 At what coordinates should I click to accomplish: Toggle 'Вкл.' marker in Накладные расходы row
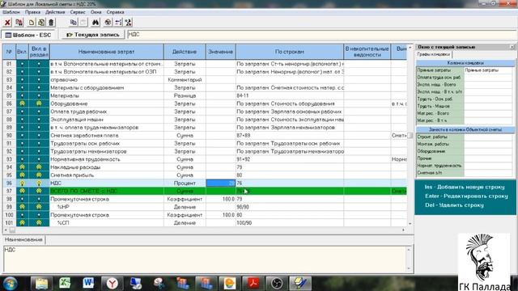22,167
